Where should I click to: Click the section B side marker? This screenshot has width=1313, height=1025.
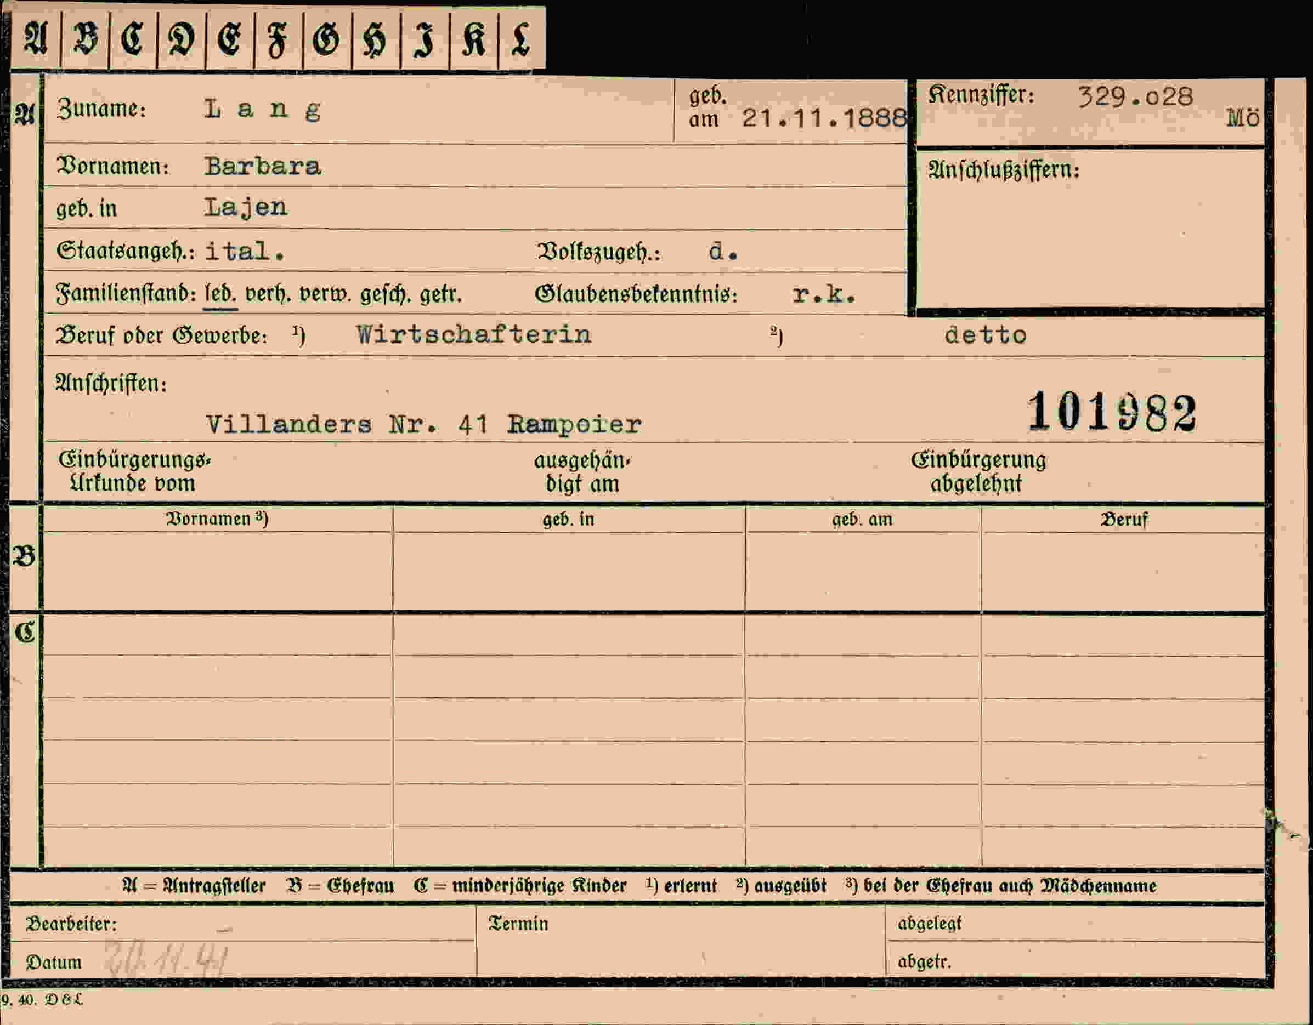click(25, 556)
